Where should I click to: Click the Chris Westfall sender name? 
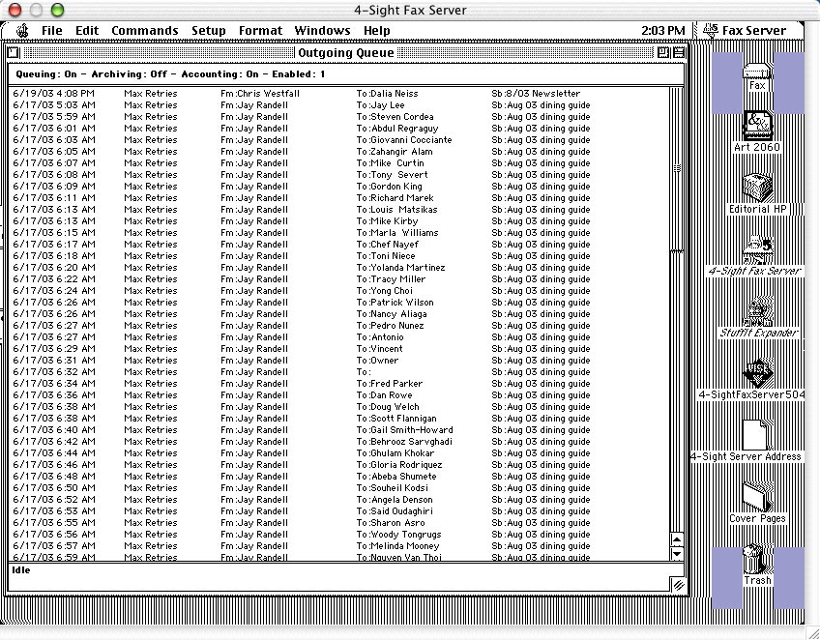click(x=268, y=94)
